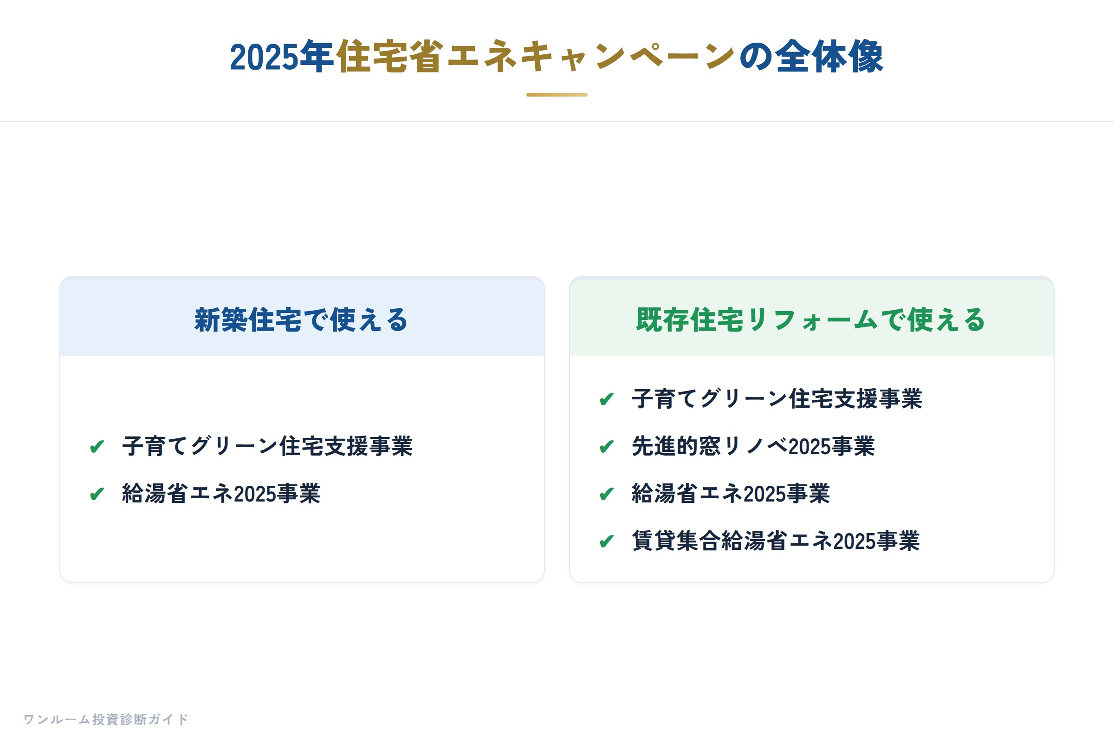The width and height of the screenshot is (1114, 743).
Task: Click the 2025年住宅省エネキャンペーンの全体像 title
Action: click(557, 56)
